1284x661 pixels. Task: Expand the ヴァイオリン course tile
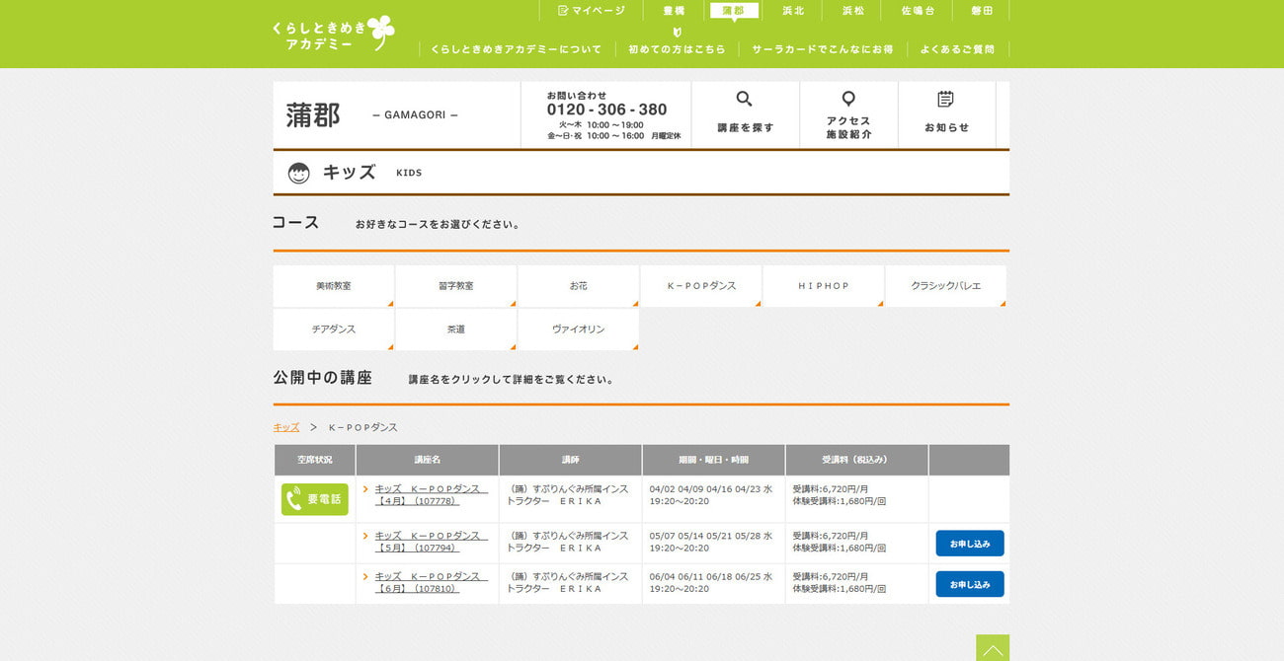(578, 330)
